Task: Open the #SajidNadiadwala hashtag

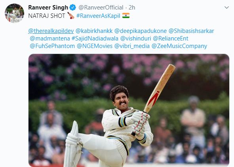Action: click(95, 38)
